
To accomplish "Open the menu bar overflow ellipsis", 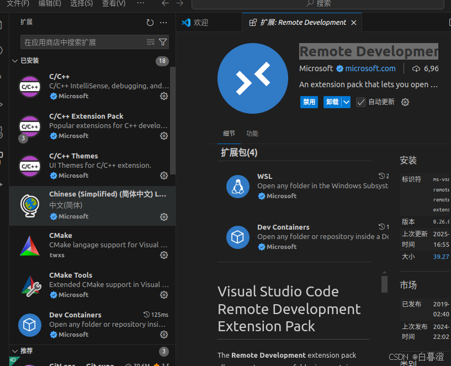I will tap(140, 3).
